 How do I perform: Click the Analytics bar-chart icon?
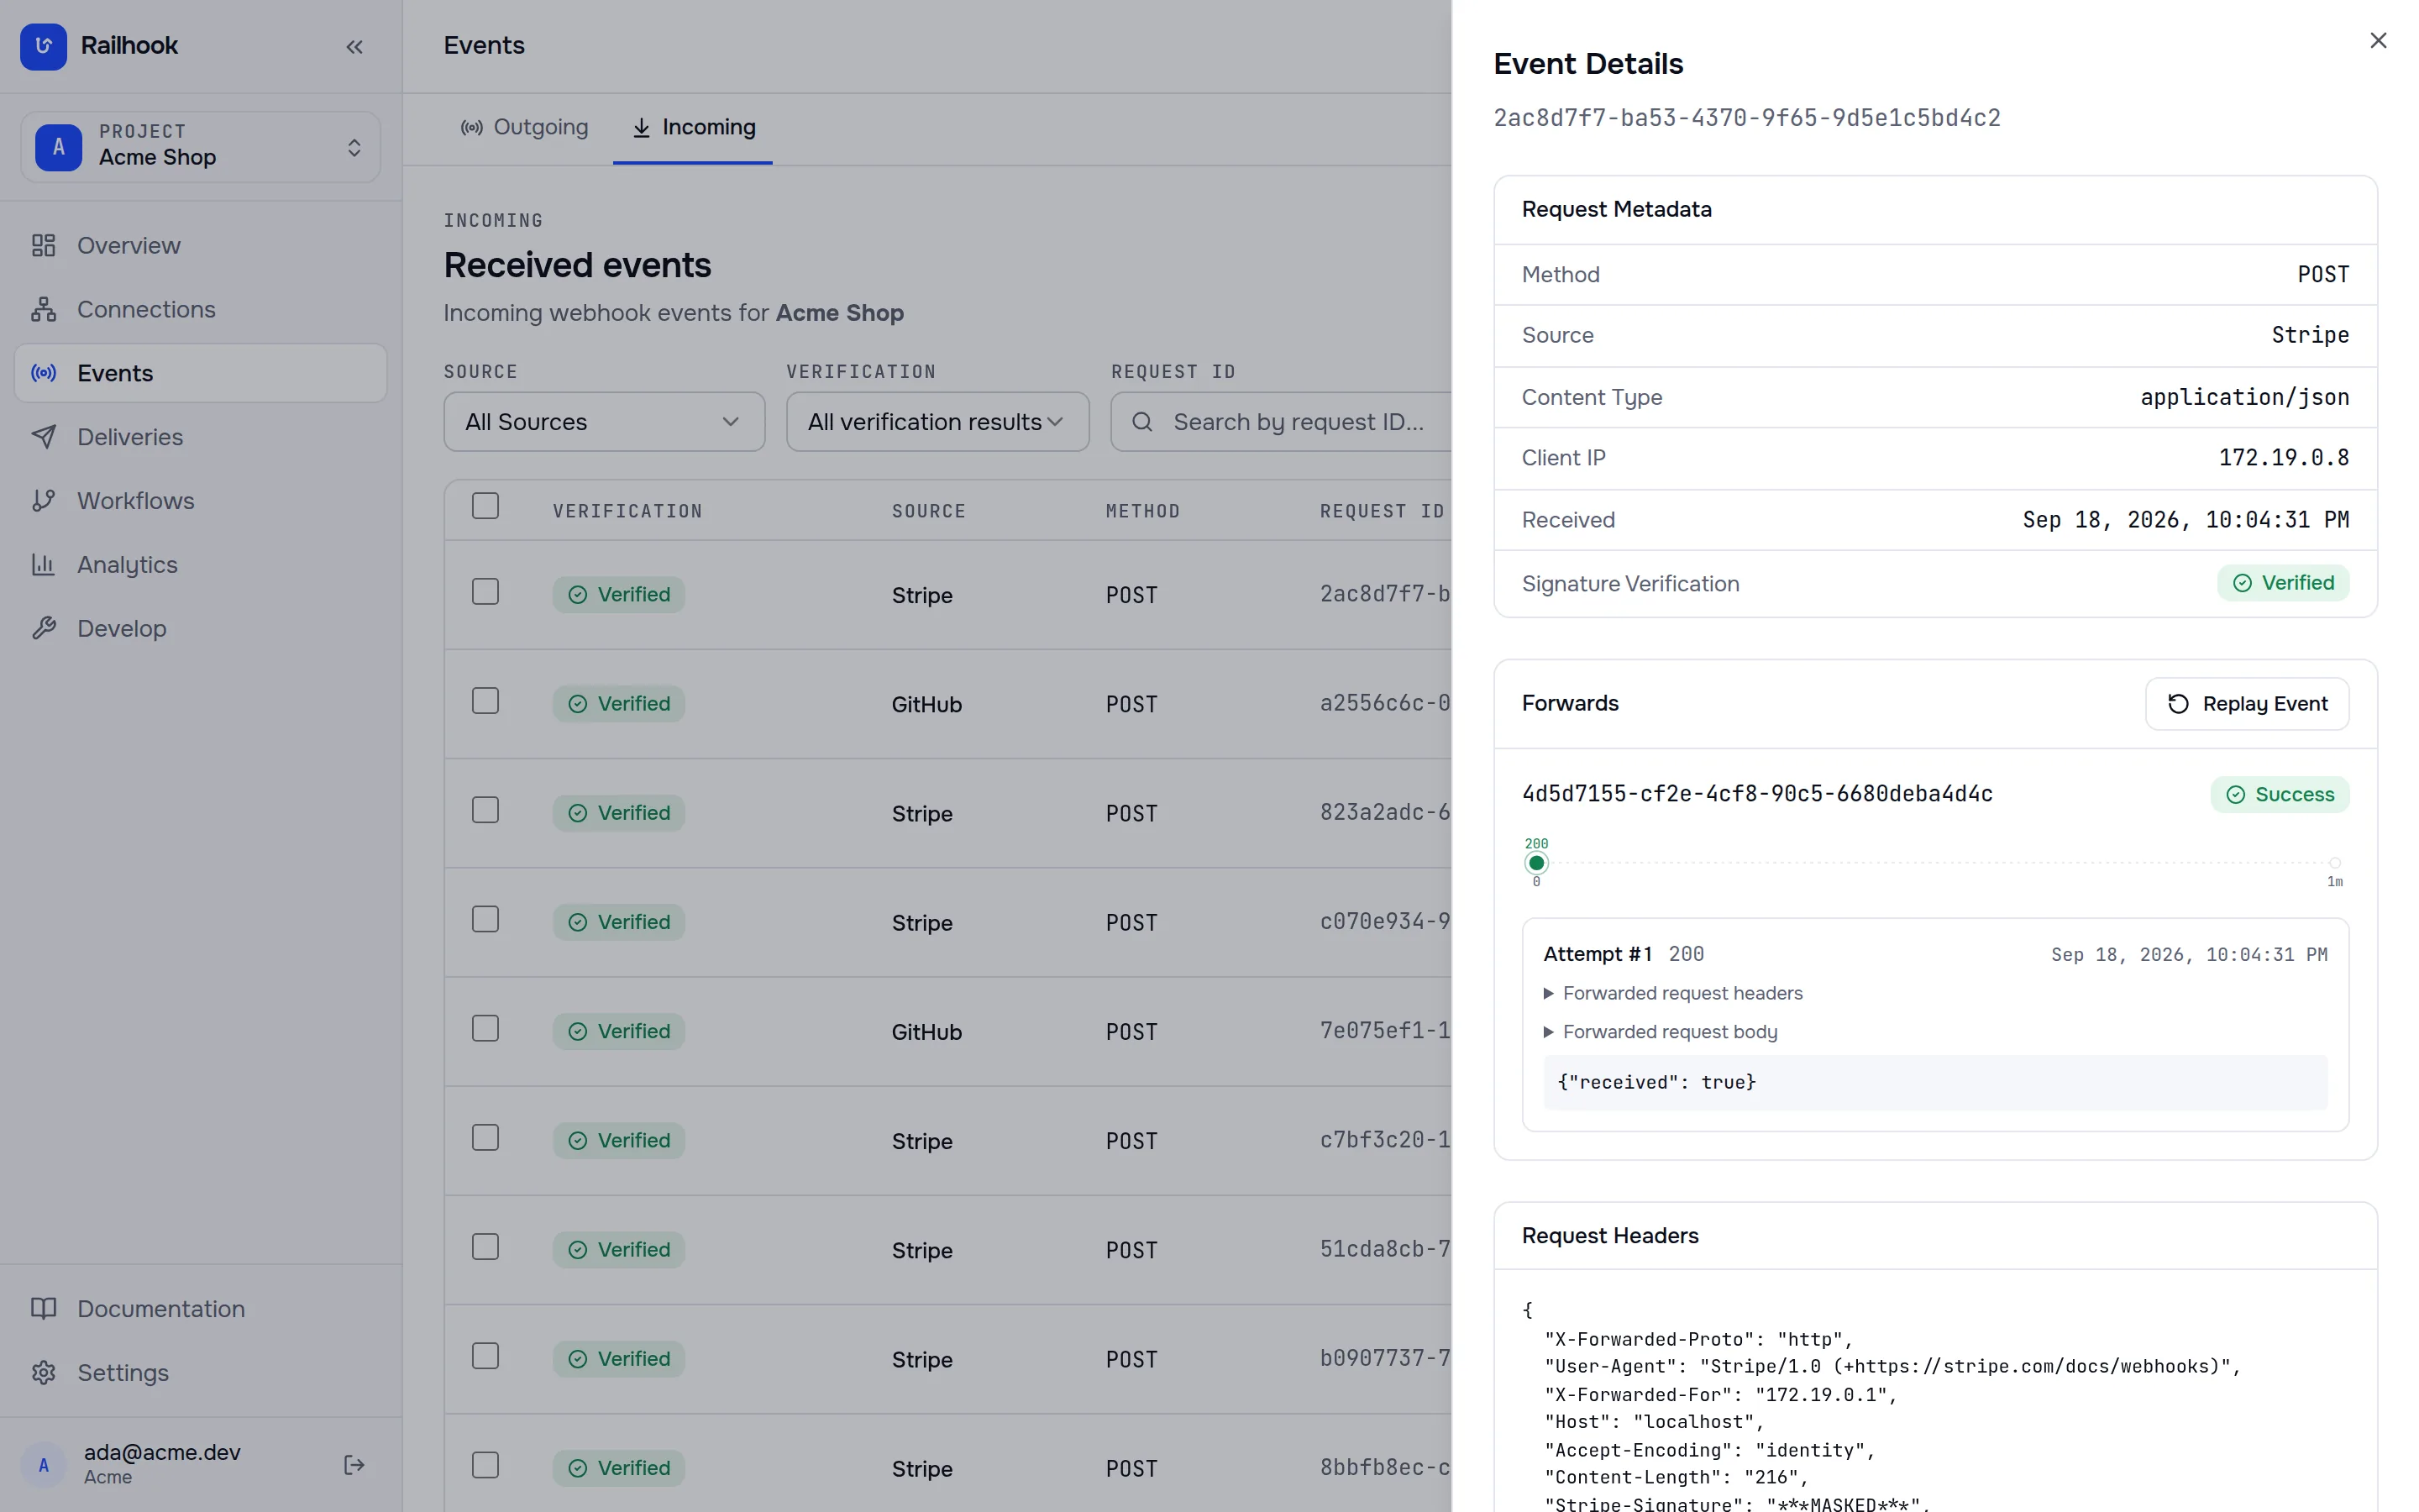coord(43,564)
